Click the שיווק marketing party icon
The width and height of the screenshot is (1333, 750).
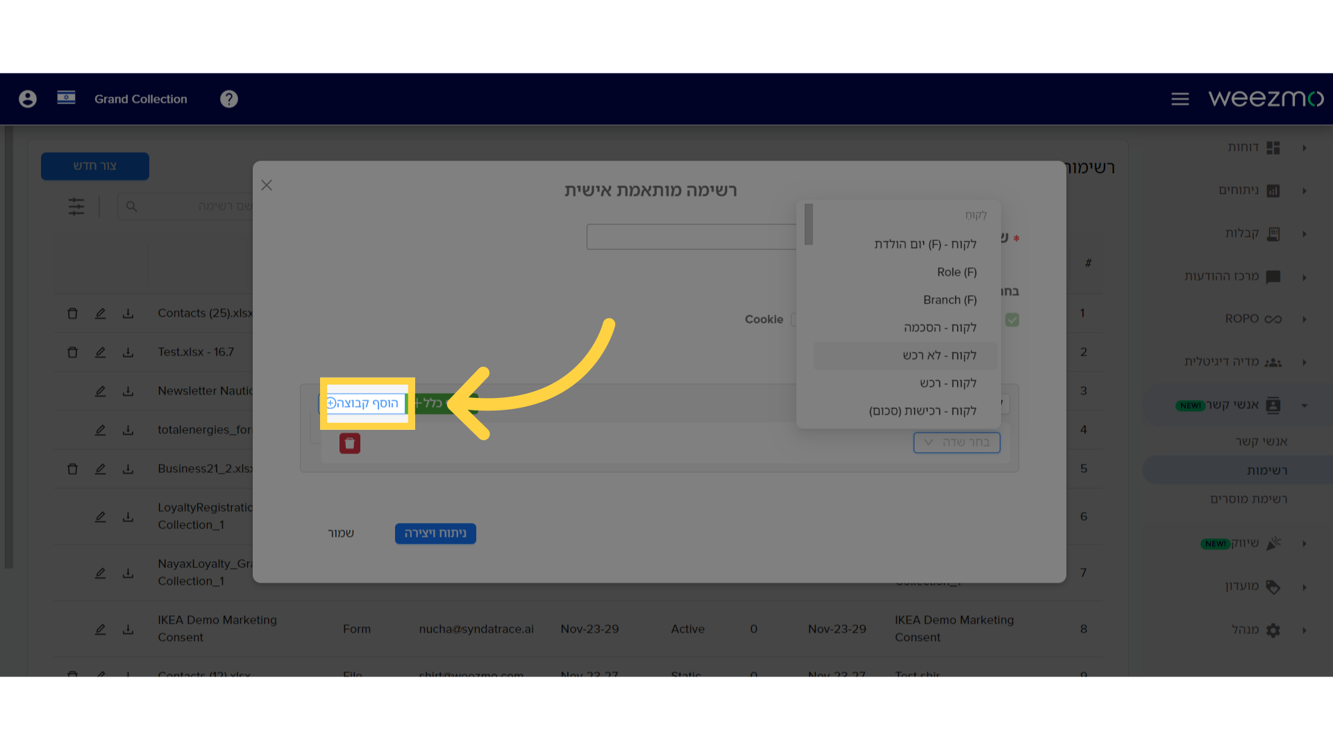1273,543
